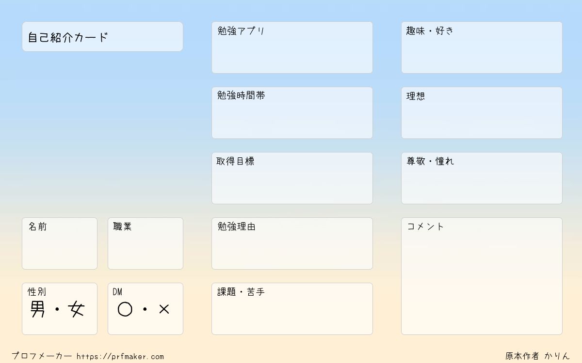Click the 職業 field box
This screenshot has width=582, height=363.
tap(145, 243)
